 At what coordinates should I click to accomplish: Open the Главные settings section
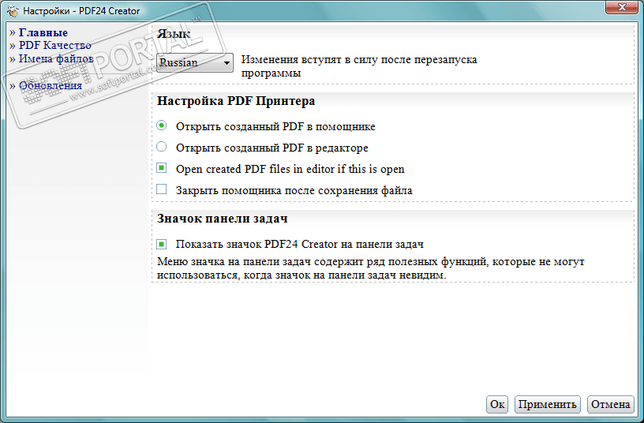coord(43,32)
